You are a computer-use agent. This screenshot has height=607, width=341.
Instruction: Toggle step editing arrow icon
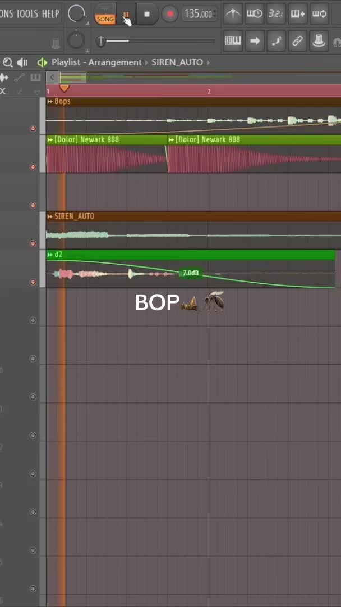[x=255, y=40]
